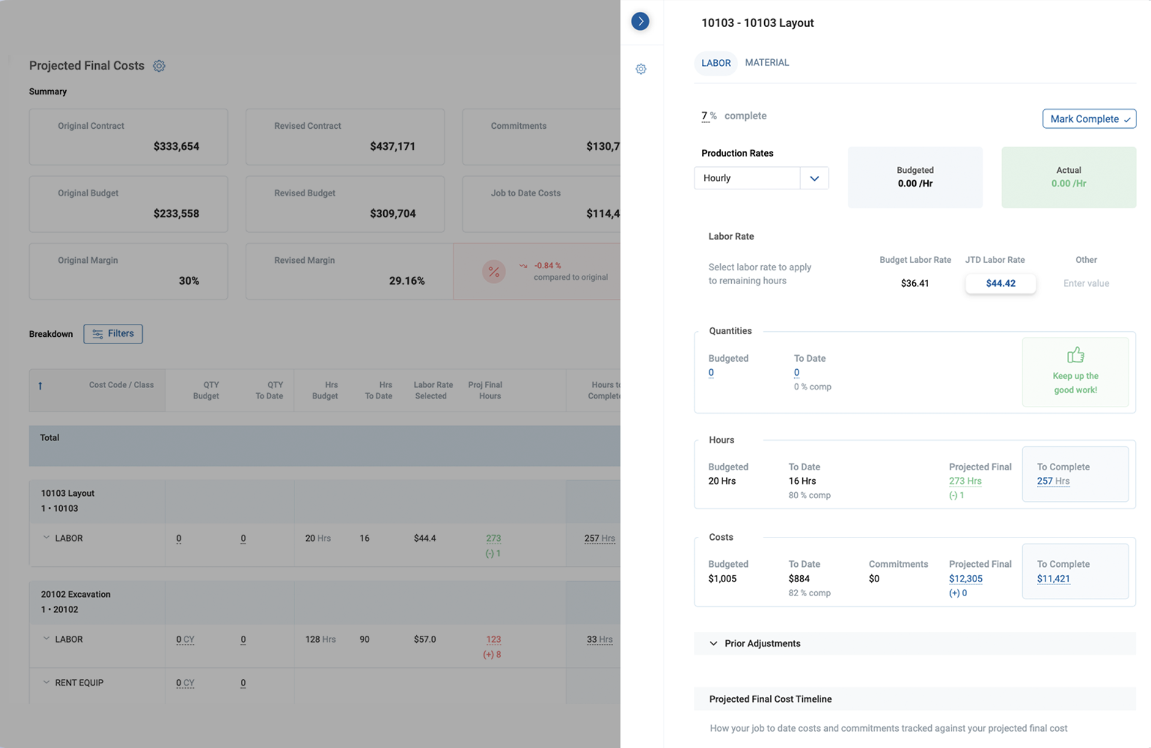Click sort arrow in Cost Code header
This screenshot has height=748, width=1151.
tap(40, 386)
